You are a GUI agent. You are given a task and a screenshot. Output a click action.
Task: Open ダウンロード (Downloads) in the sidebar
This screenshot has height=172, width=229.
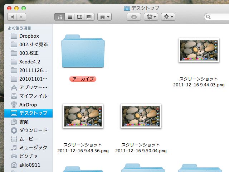(29, 130)
